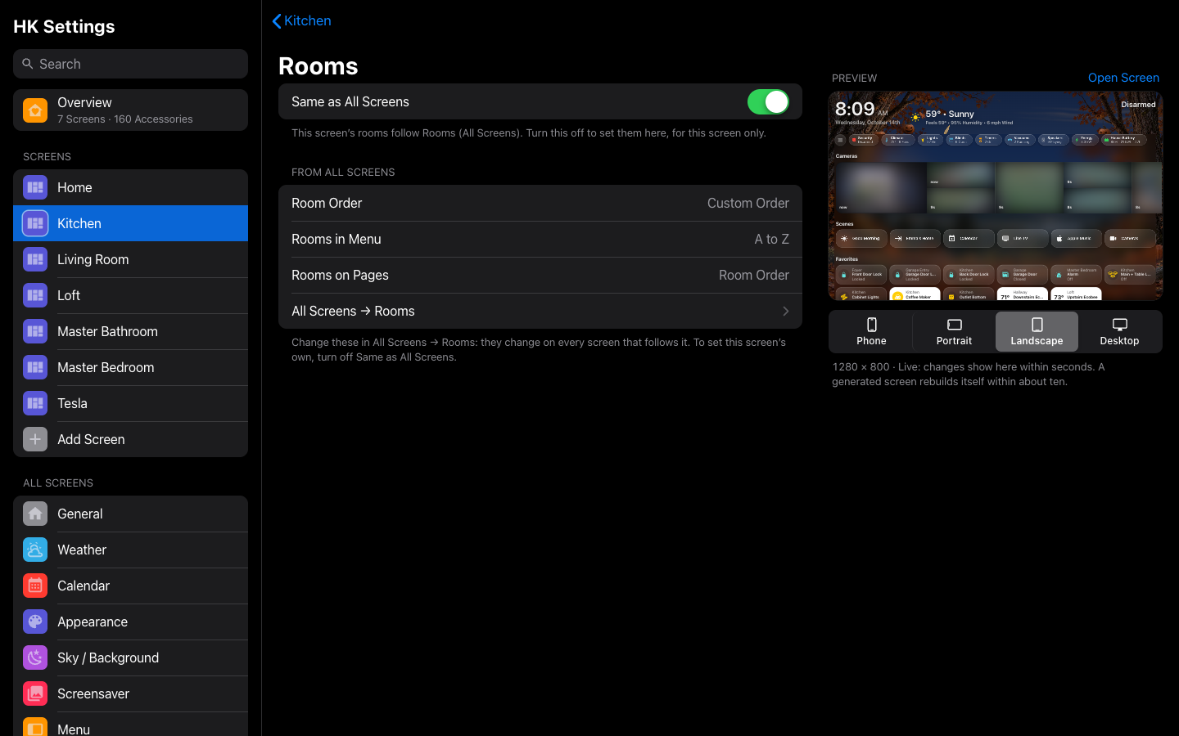Open the Weather settings icon
The height and width of the screenshot is (736, 1179).
pos(35,550)
